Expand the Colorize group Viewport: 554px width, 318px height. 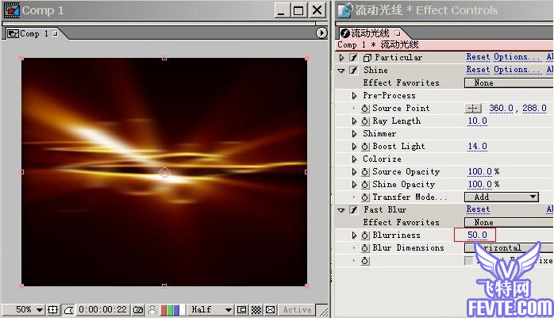tap(354, 159)
